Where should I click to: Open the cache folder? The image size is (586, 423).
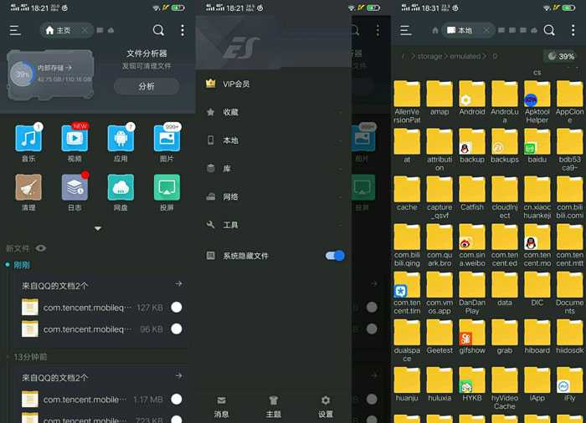tap(407, 194)
